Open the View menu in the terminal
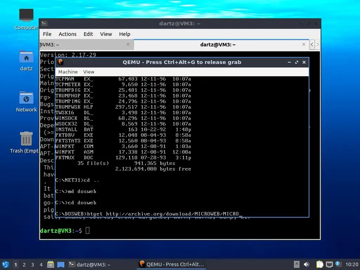This screenshot has width=360, height=270. coord(106,34)
